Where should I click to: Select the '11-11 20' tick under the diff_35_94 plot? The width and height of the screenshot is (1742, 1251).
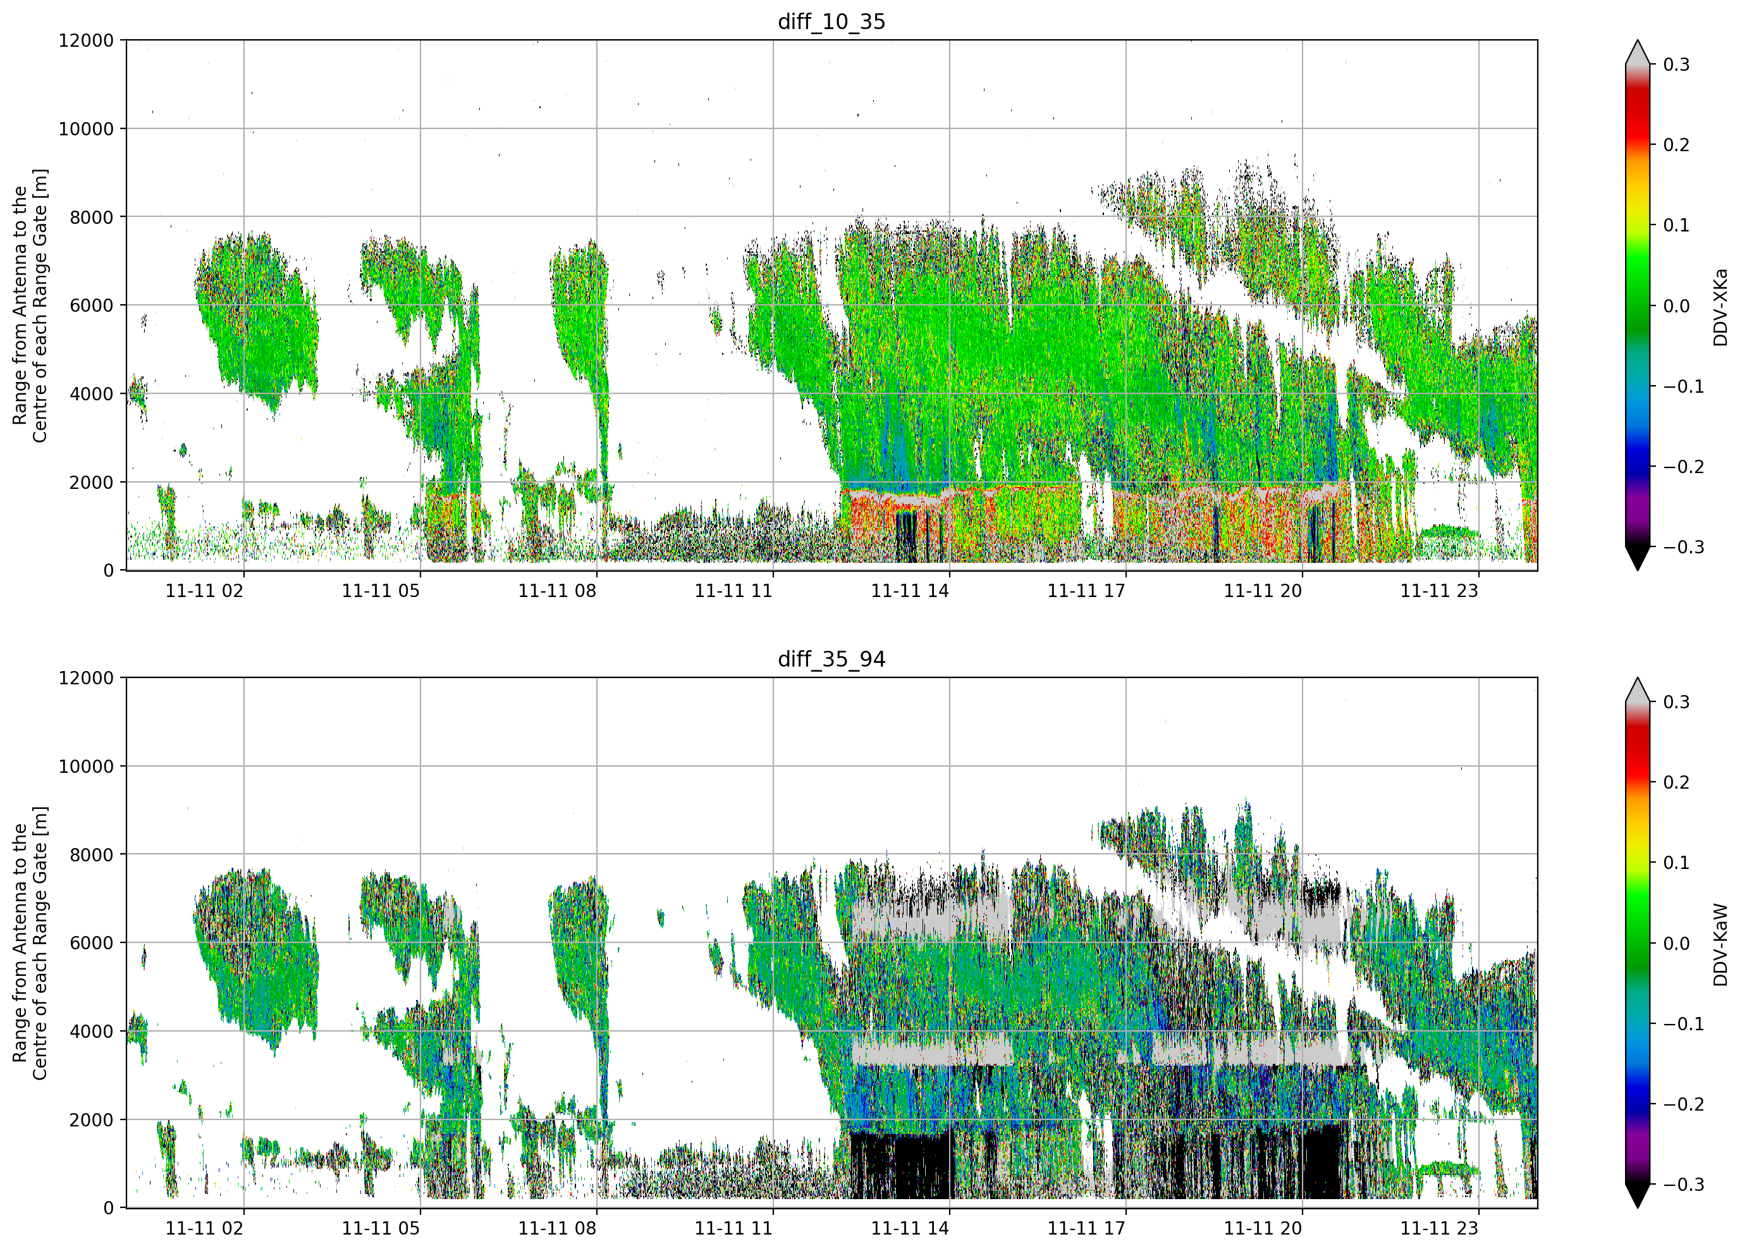(1263, 1229)
